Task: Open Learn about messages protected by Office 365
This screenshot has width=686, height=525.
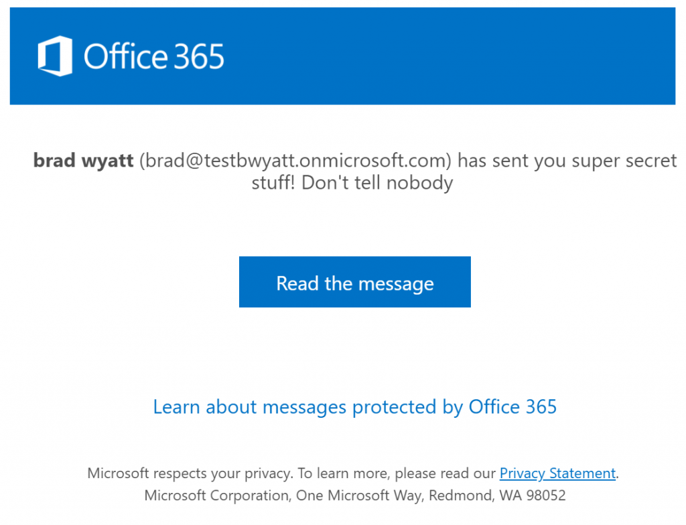Action: 355,407
